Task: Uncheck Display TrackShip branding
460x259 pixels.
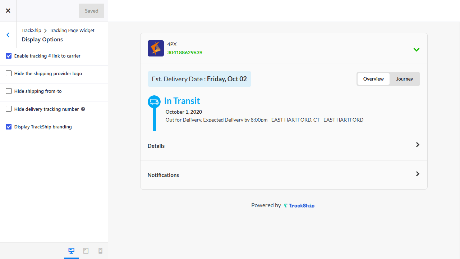Action: [9, 127]
